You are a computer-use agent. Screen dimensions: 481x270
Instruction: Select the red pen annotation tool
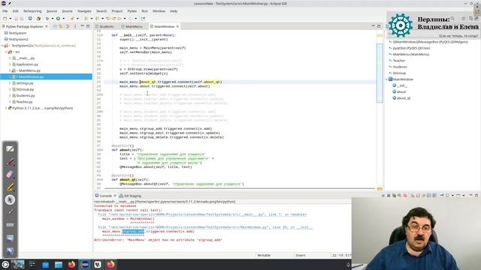10,162
